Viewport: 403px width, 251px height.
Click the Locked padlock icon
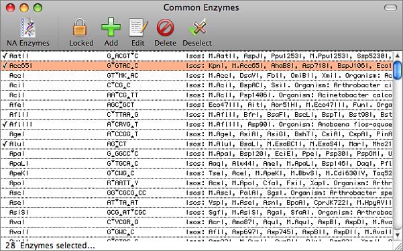pos(80,27)
